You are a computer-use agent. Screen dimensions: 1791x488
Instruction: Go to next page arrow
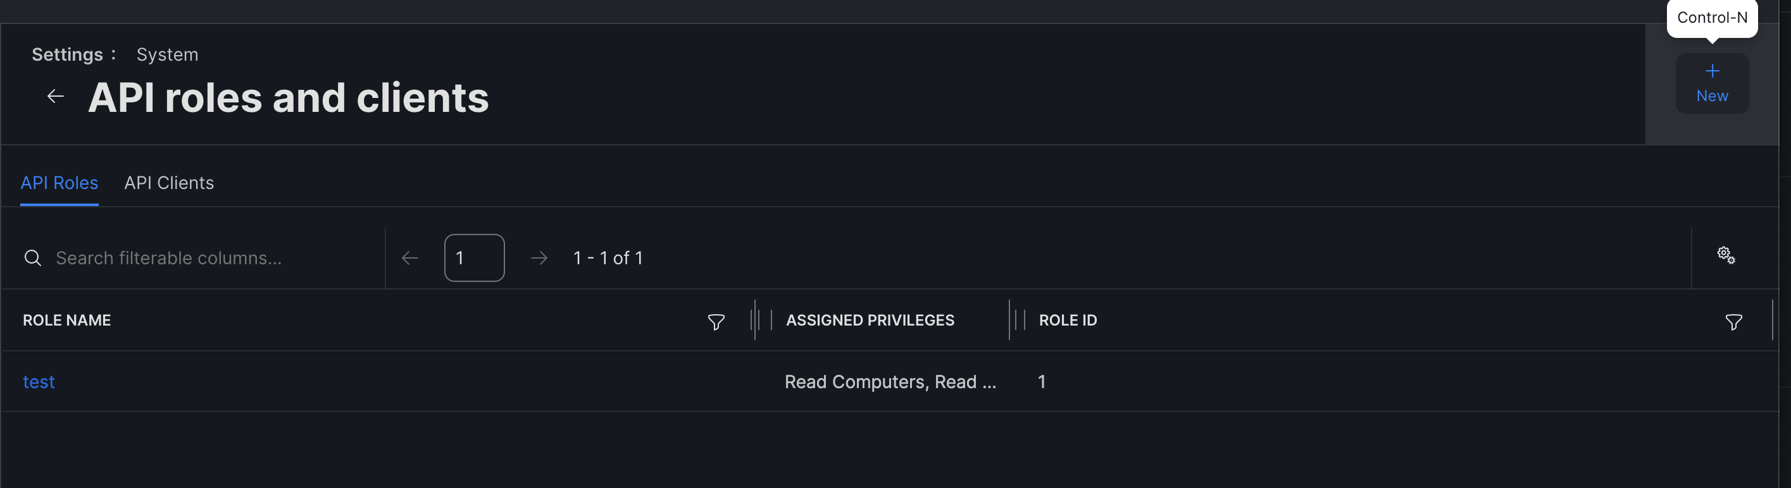point(539,259)
